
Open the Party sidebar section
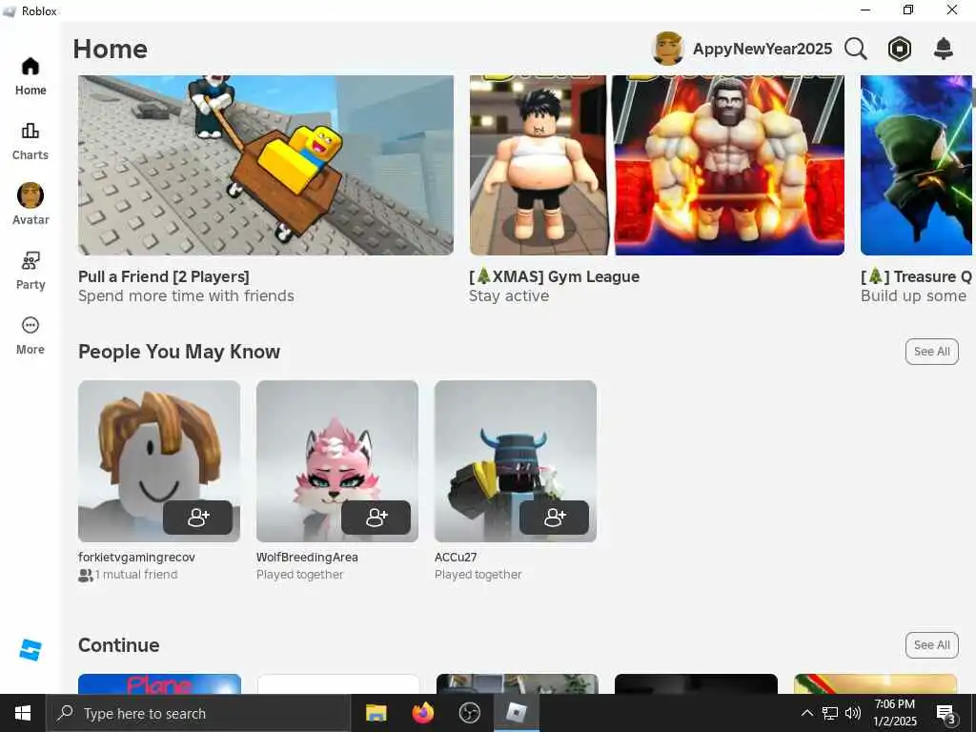point(30,271)
